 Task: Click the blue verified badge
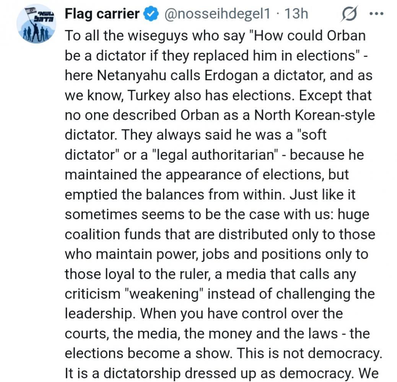click(x=151, y=14)
